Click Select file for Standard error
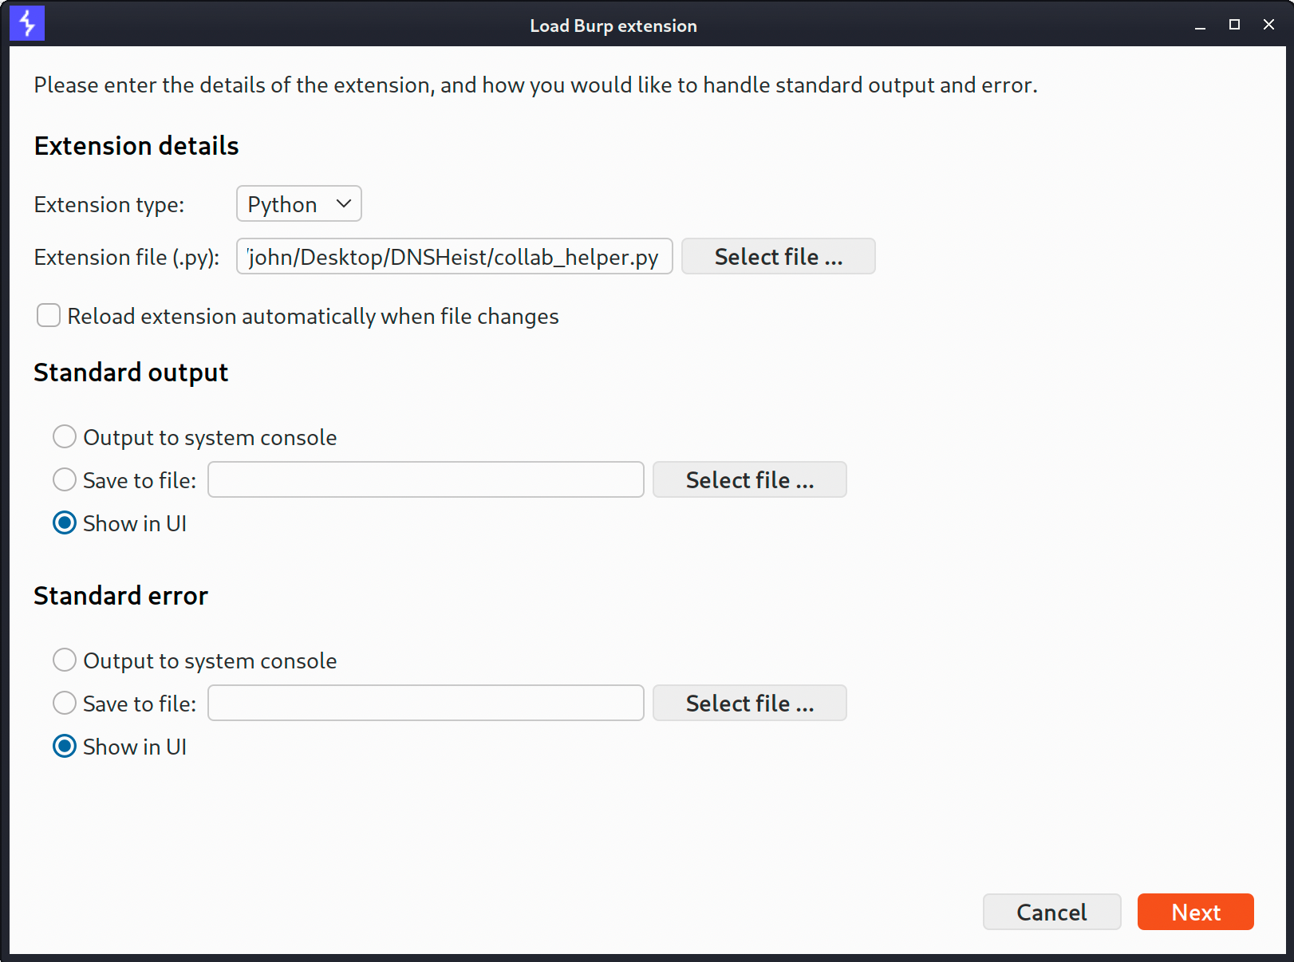The height and width of the screenshot is (962, 1294). click(750, 703)
